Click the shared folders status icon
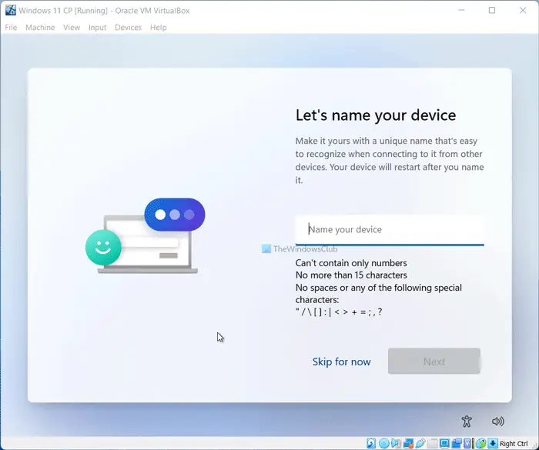This screenshot has width=539, height=450. (433, 444)
